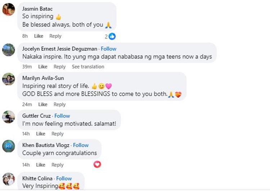Click Khen Bautista Vlogz's avatar icon
This screenshot has width=270, height=191.
tap(9, 146)
